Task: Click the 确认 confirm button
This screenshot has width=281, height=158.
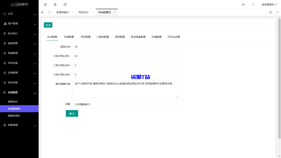Action: point(72,113)
